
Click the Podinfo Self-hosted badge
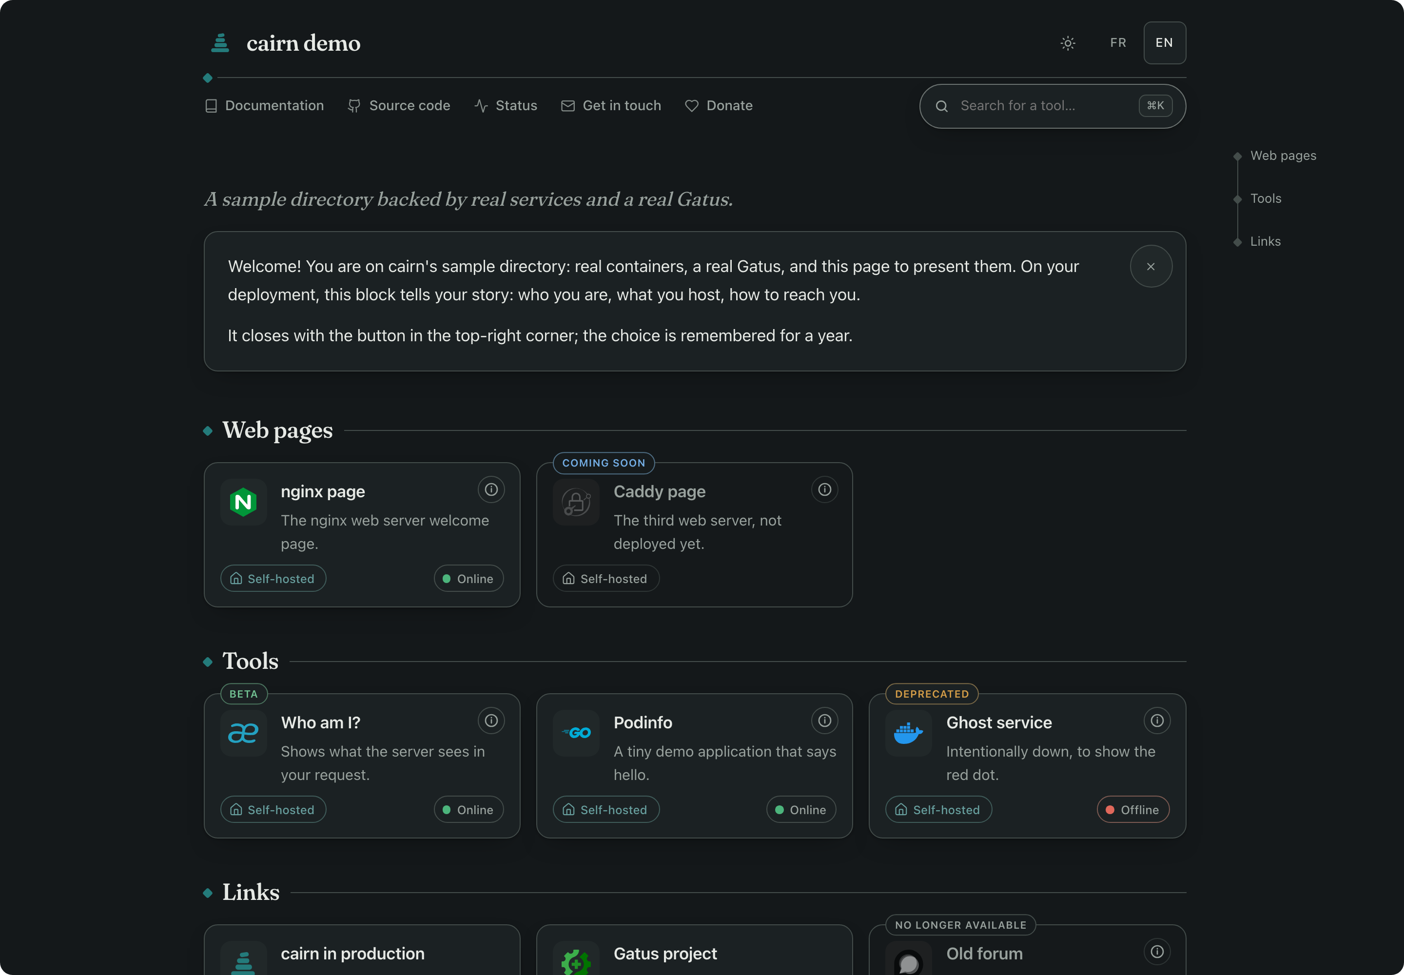605,809
